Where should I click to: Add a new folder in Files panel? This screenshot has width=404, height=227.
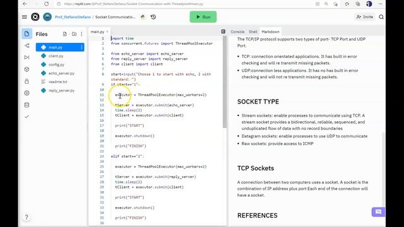tap(74, 34)
